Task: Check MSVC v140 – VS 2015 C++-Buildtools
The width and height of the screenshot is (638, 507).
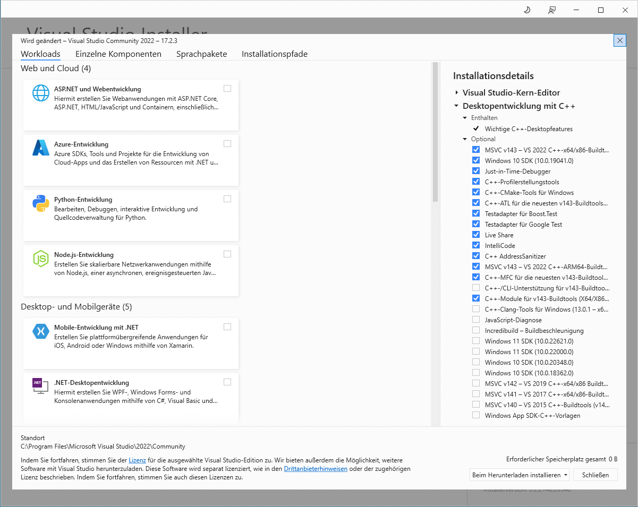Action: (x=476, y=405)
